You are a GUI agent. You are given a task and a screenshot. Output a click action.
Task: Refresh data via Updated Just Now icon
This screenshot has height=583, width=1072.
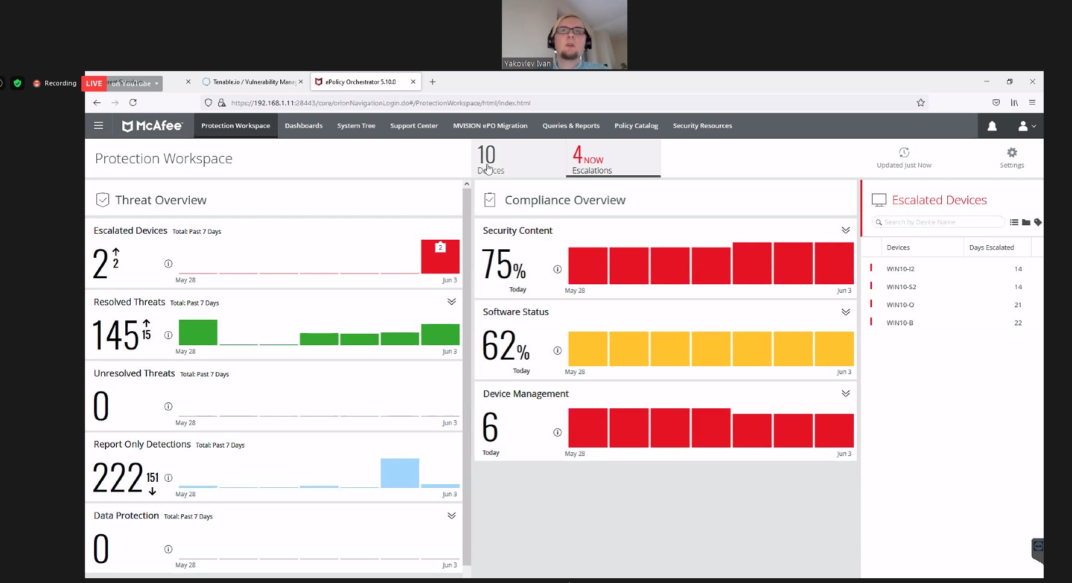point(904,153)
